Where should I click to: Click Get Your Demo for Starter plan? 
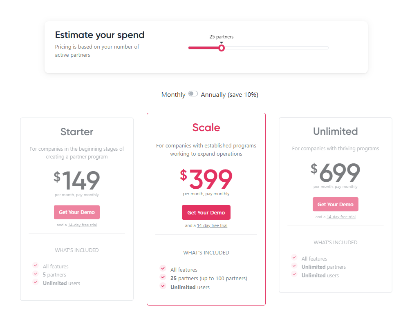coord(77,212)
